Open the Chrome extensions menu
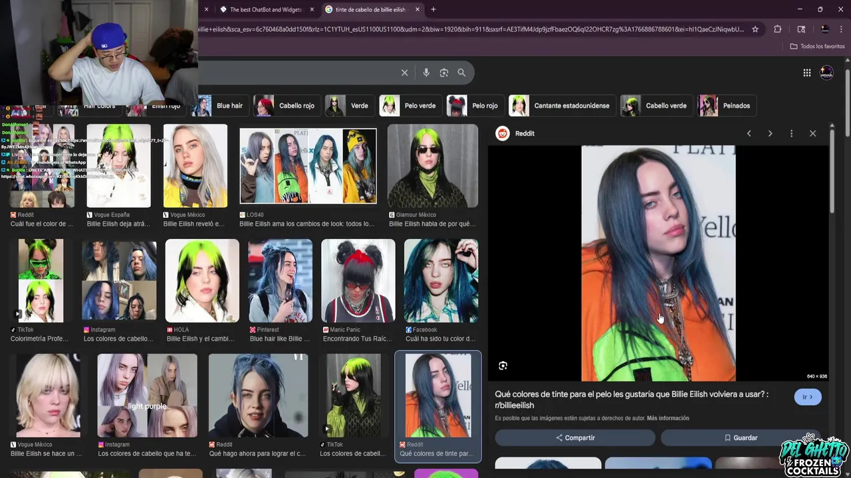Viewport: 851px width, 478px height. point(777,29)
